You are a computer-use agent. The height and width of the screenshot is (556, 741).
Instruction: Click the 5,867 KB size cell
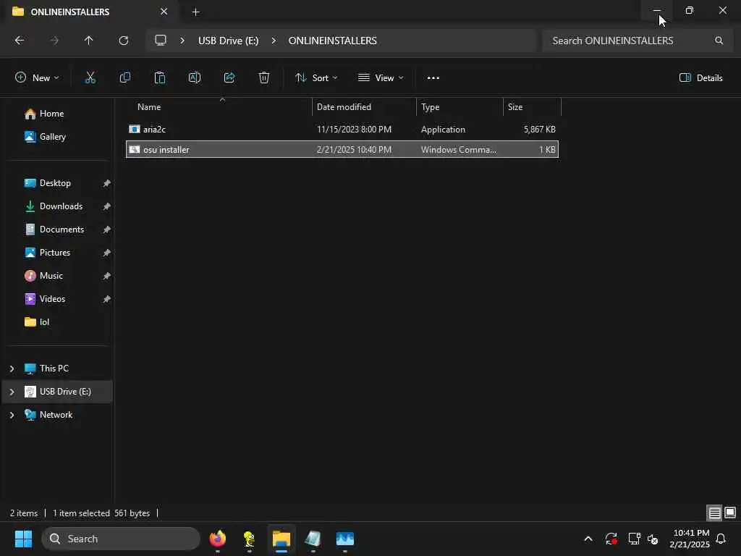[540, 129]
